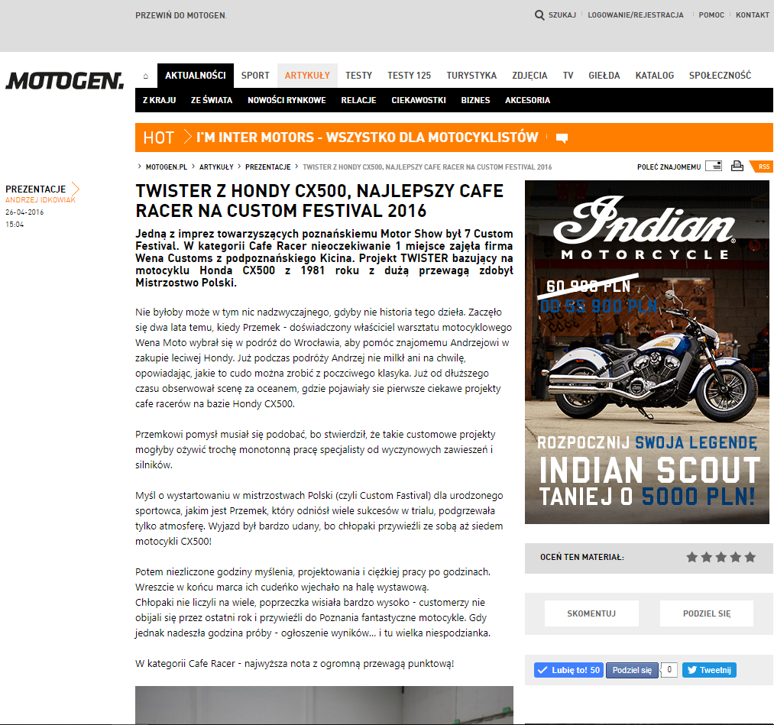The image size is (774, 725).
Task: Subscribe via the orange RSS badge
Action: 762,167
